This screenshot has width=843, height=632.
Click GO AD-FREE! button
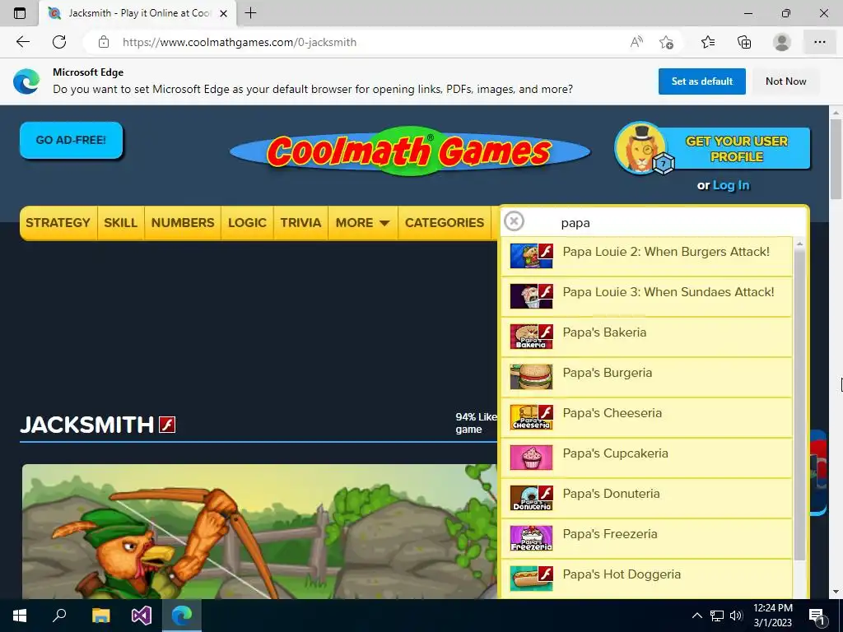pyautogui.click(x=72, y=140)
